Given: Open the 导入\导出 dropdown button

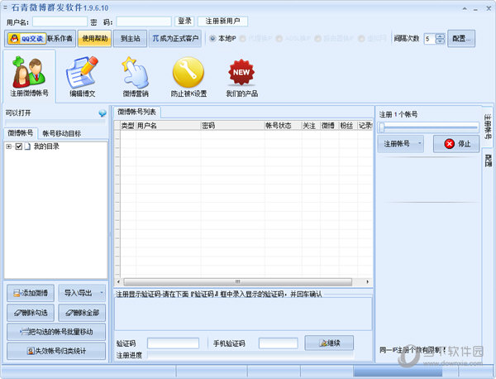Looking at the screenshot, I should click(x=82, y=293).
